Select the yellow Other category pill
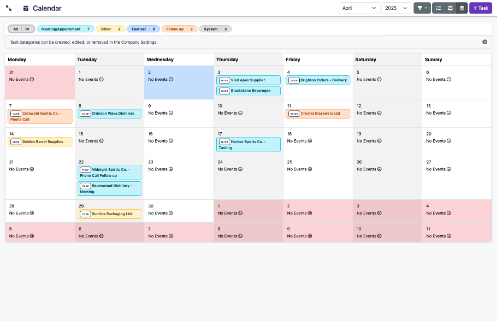The width and height of the screenshot is (497, 321). [110, 29]
